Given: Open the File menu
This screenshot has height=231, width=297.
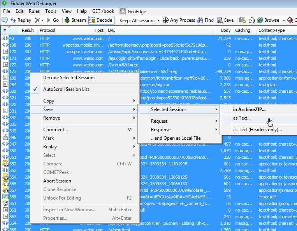Looking at the screenshot, I should point(7,11).
